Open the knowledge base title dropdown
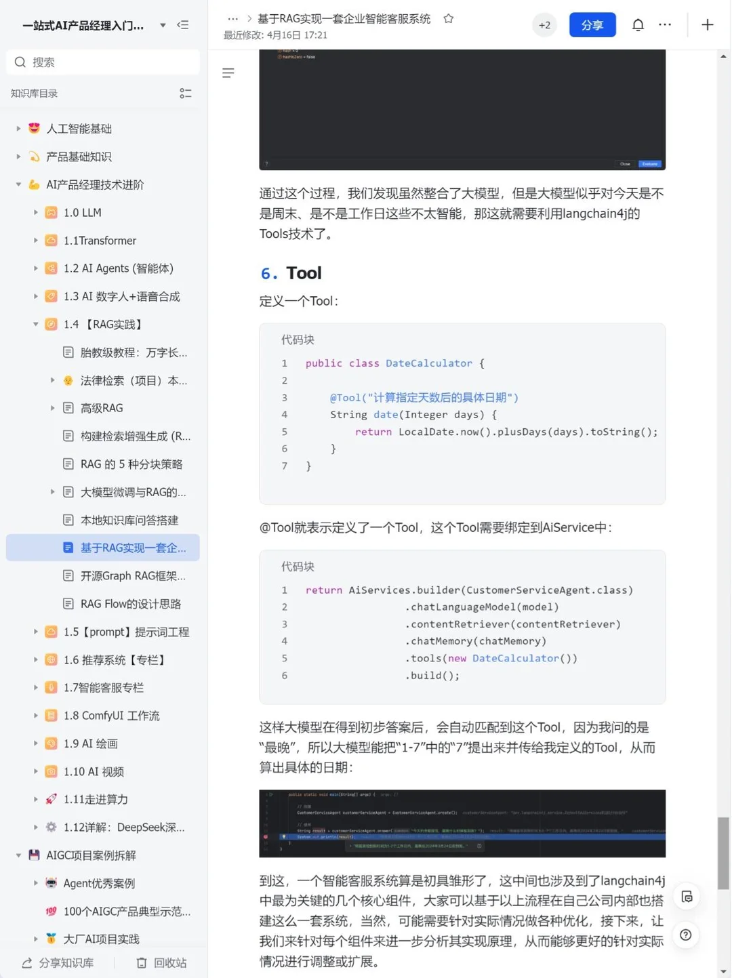732x978 pixels. pos(163,25)
